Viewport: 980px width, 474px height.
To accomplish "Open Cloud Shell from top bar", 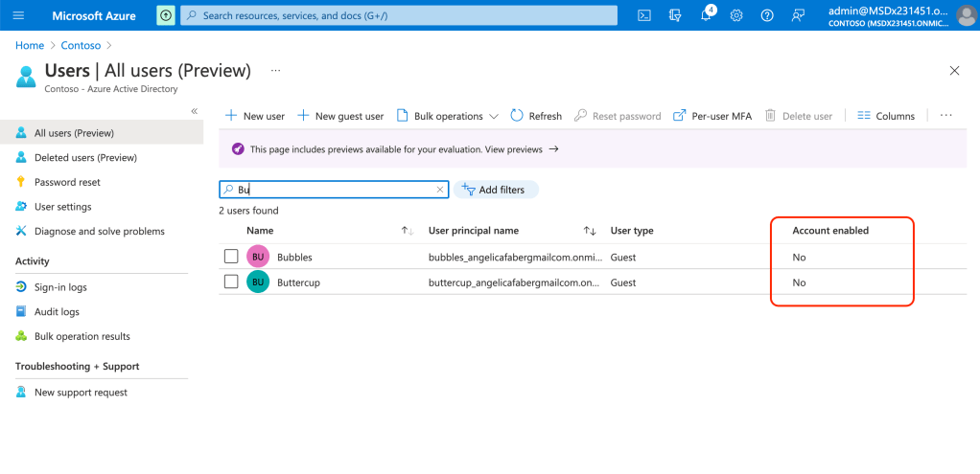I will (645, 15).
